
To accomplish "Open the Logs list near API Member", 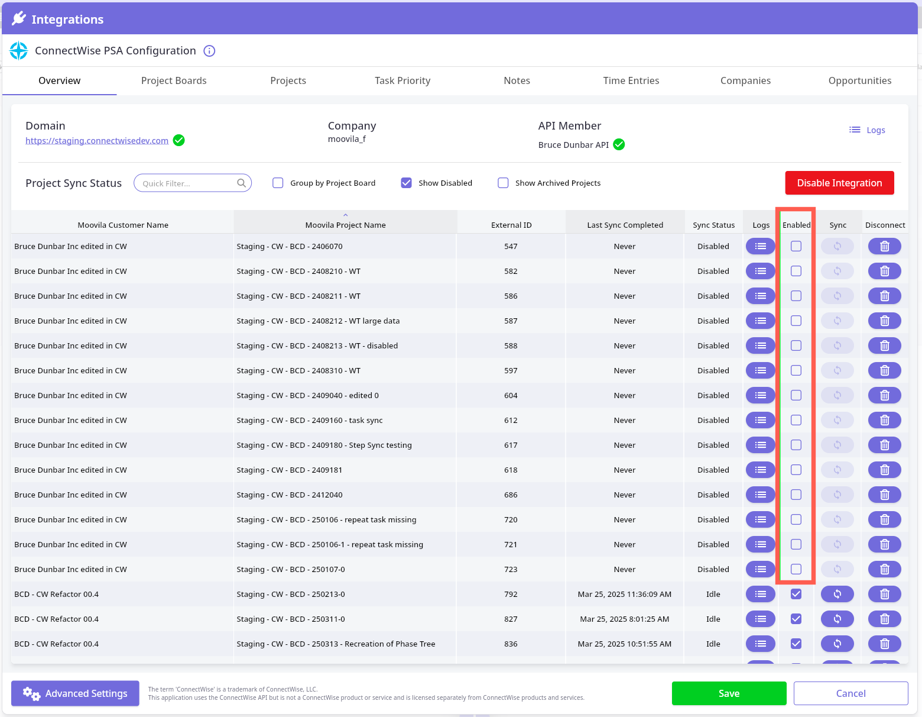I will (867, 130).
